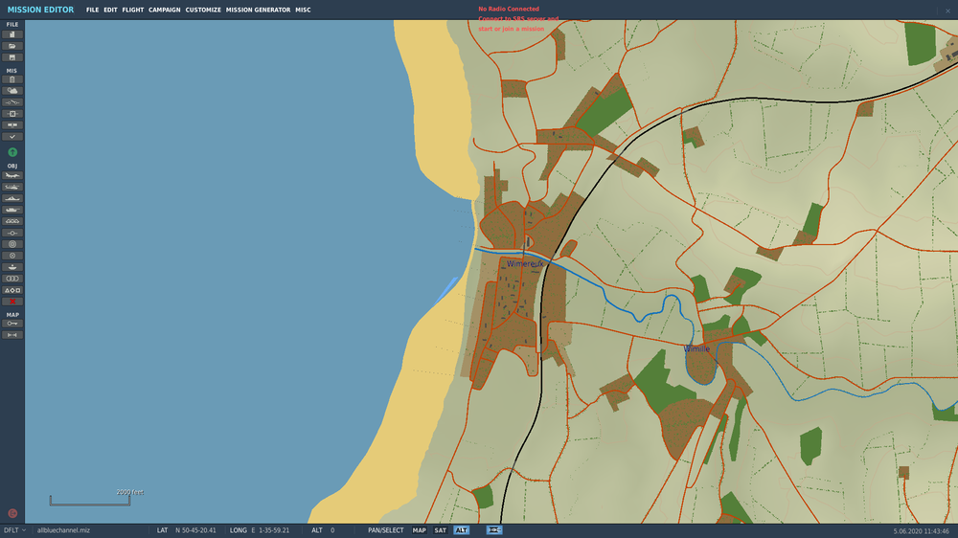Save the mission with the disk icon
958x538 pixels.
(12, 57)
